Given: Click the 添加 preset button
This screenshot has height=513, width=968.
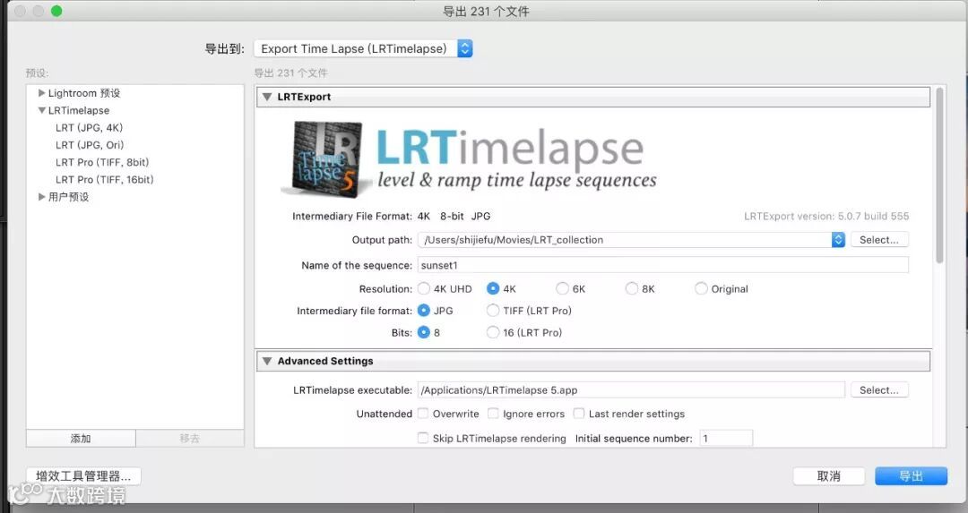Looking at the screenshot, I should 81,439.
